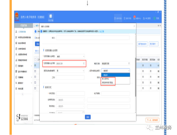Click the 版本切换 icon in header
This screenshot has width=177, height=135.
(118, 18)
